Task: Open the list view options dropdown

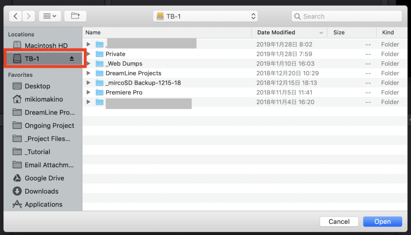Action: [x=50, y=16]
